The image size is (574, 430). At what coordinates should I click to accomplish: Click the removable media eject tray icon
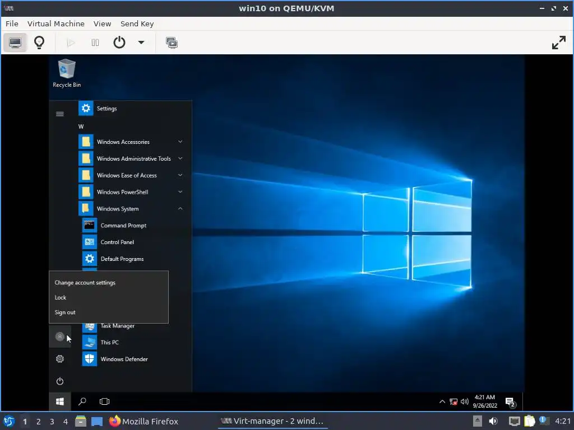[477, 421]
